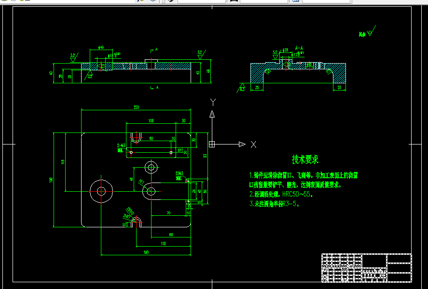Select the 80 dimension text
Screen dimensions: 428x289
click(x=171, y=235)
